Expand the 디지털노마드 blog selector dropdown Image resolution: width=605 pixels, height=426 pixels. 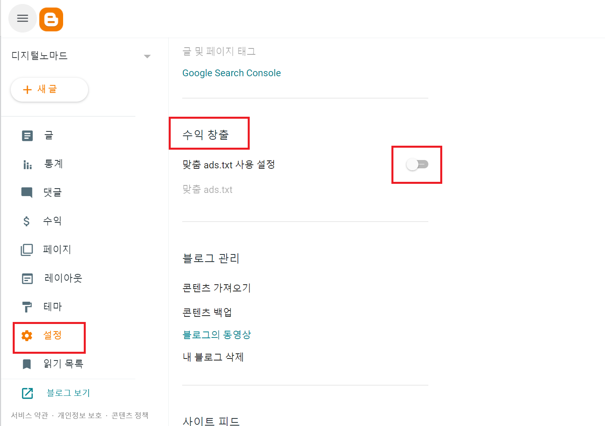(x=147, y=56)
